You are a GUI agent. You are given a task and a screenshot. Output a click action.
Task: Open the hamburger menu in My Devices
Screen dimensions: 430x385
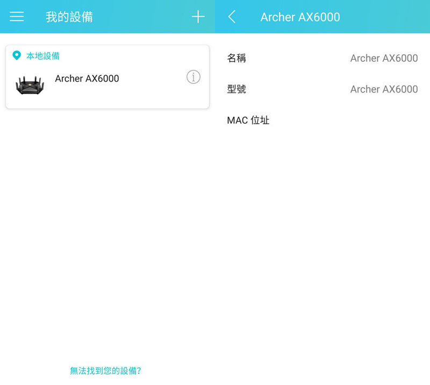pos(17,17)
